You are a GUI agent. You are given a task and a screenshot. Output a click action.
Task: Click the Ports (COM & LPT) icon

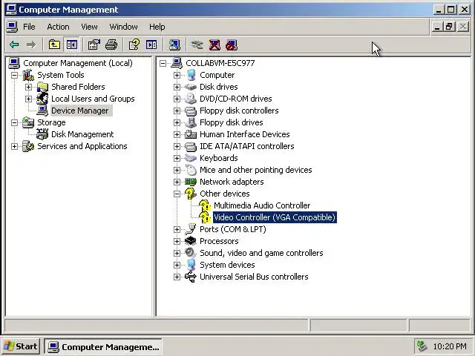191,229
